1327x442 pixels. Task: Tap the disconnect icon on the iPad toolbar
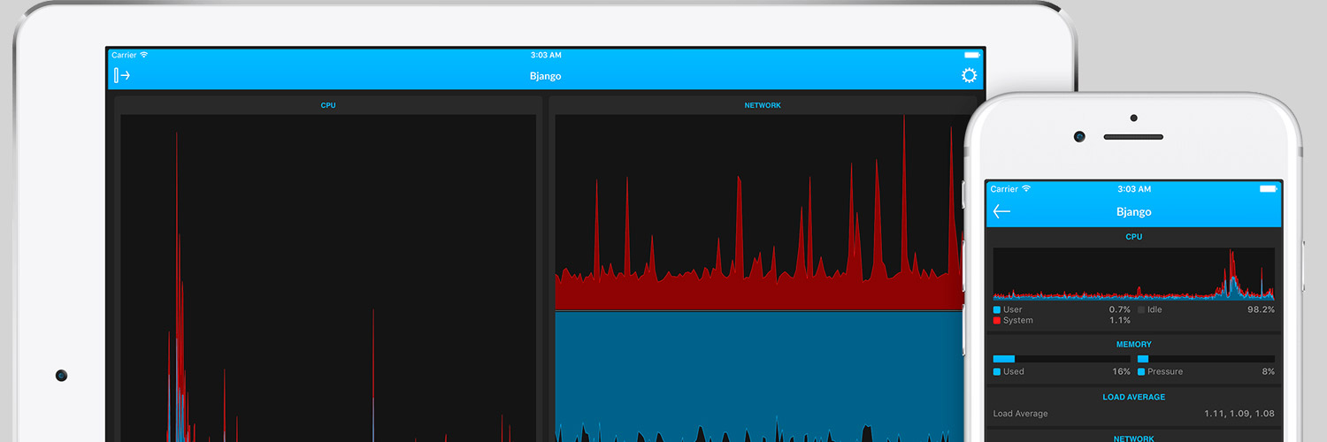coord(122,75)
